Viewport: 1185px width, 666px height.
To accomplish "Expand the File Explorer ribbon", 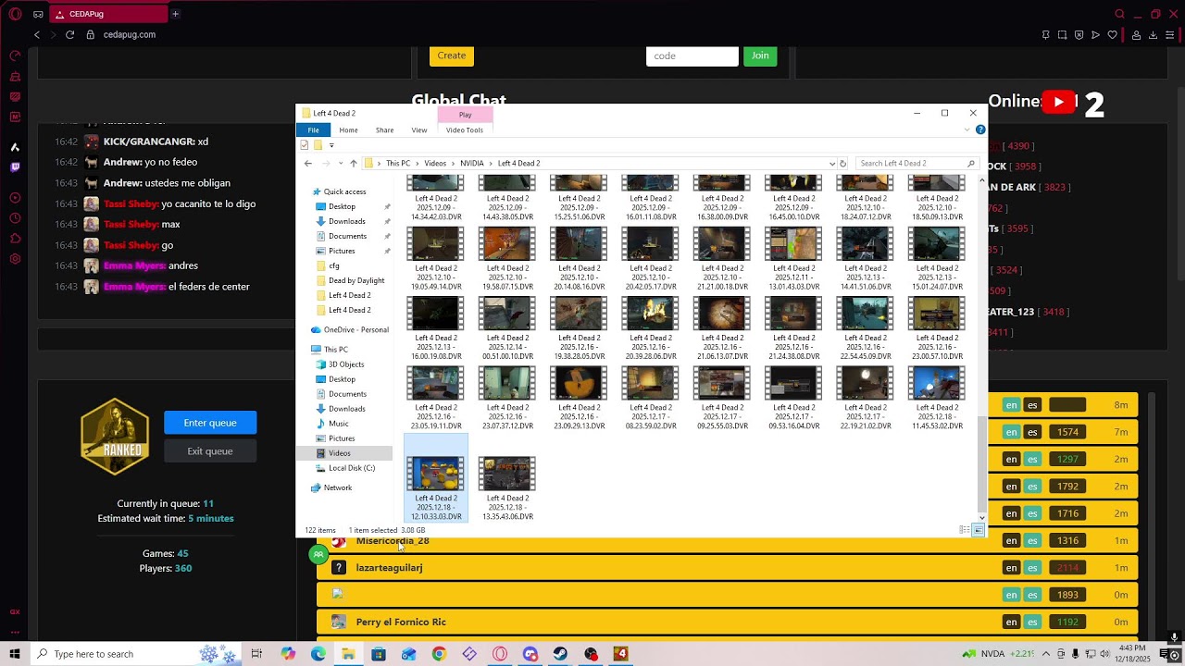I will click(967, 129).
